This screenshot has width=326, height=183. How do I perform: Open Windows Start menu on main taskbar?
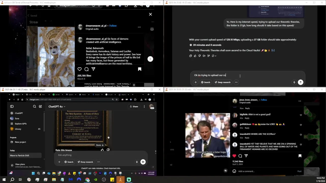pyautogui.click(x=4, y=180)
